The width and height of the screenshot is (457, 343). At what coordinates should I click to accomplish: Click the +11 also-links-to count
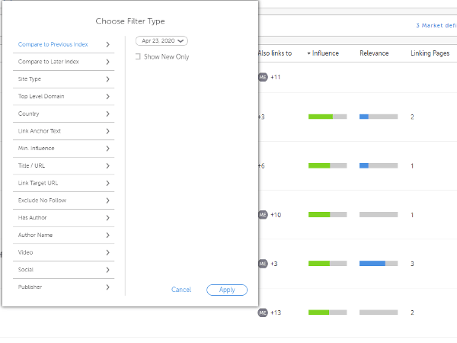(276, 77)
